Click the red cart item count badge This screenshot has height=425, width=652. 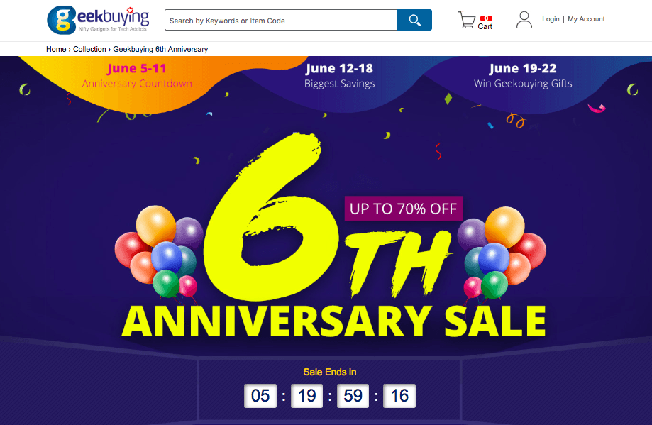click(x=486, y=18)
